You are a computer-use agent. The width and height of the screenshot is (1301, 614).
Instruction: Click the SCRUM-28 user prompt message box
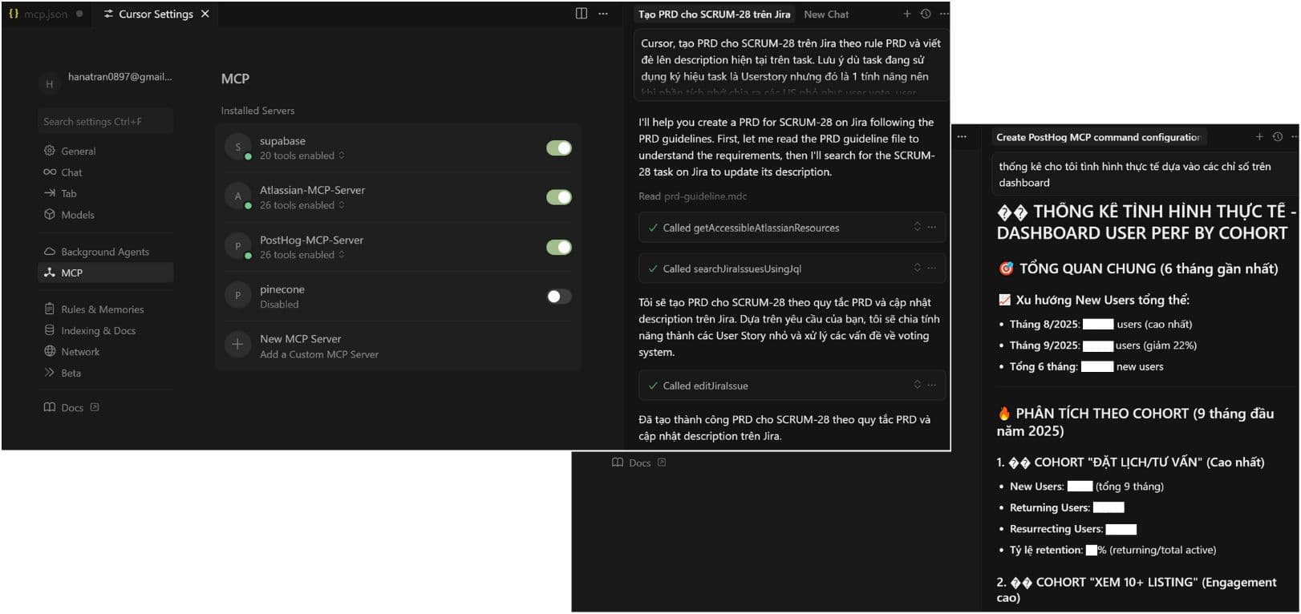(791, 67)
